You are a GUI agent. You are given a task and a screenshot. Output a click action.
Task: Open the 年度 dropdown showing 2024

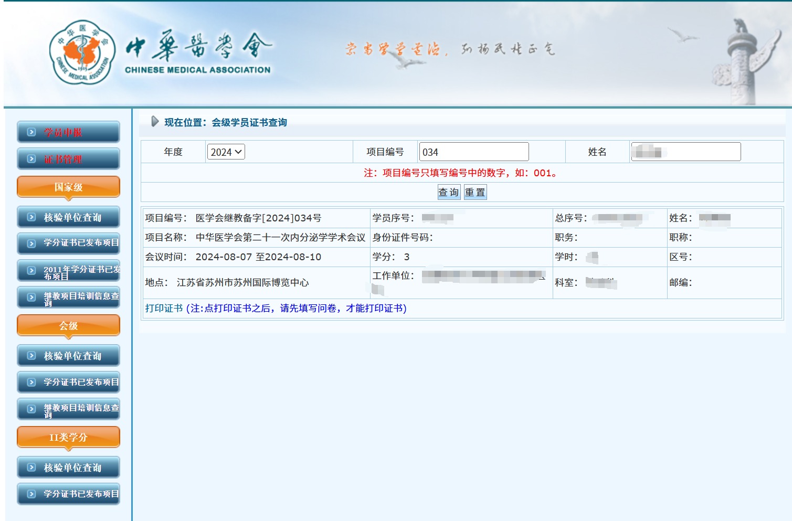(226, 152)
